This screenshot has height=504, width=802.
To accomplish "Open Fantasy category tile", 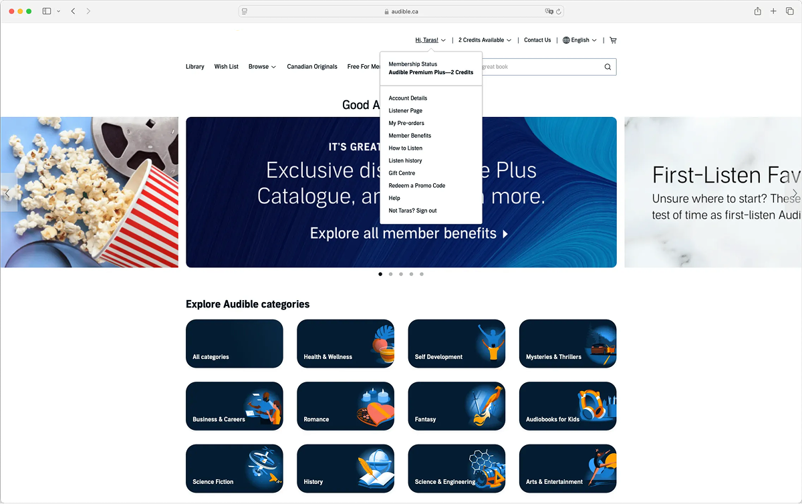I will pyautogui.click(x=456, y=406).
